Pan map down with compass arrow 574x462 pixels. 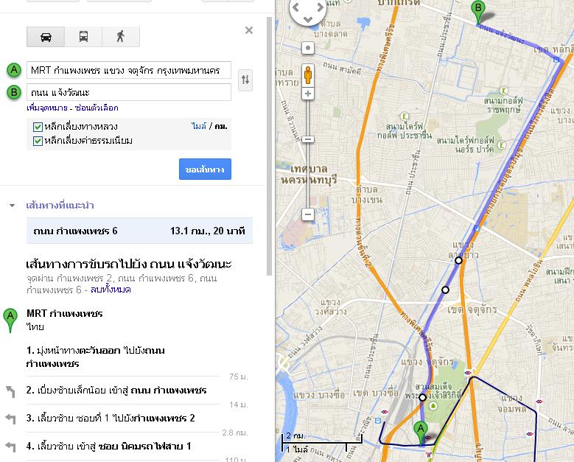click(308, 19)
